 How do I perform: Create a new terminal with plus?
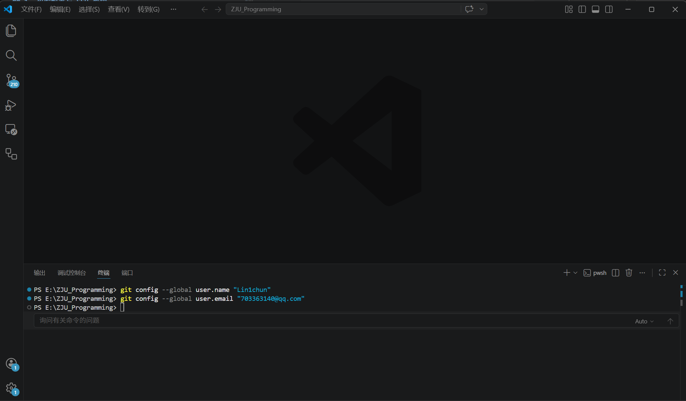click(x=567, y=272)
